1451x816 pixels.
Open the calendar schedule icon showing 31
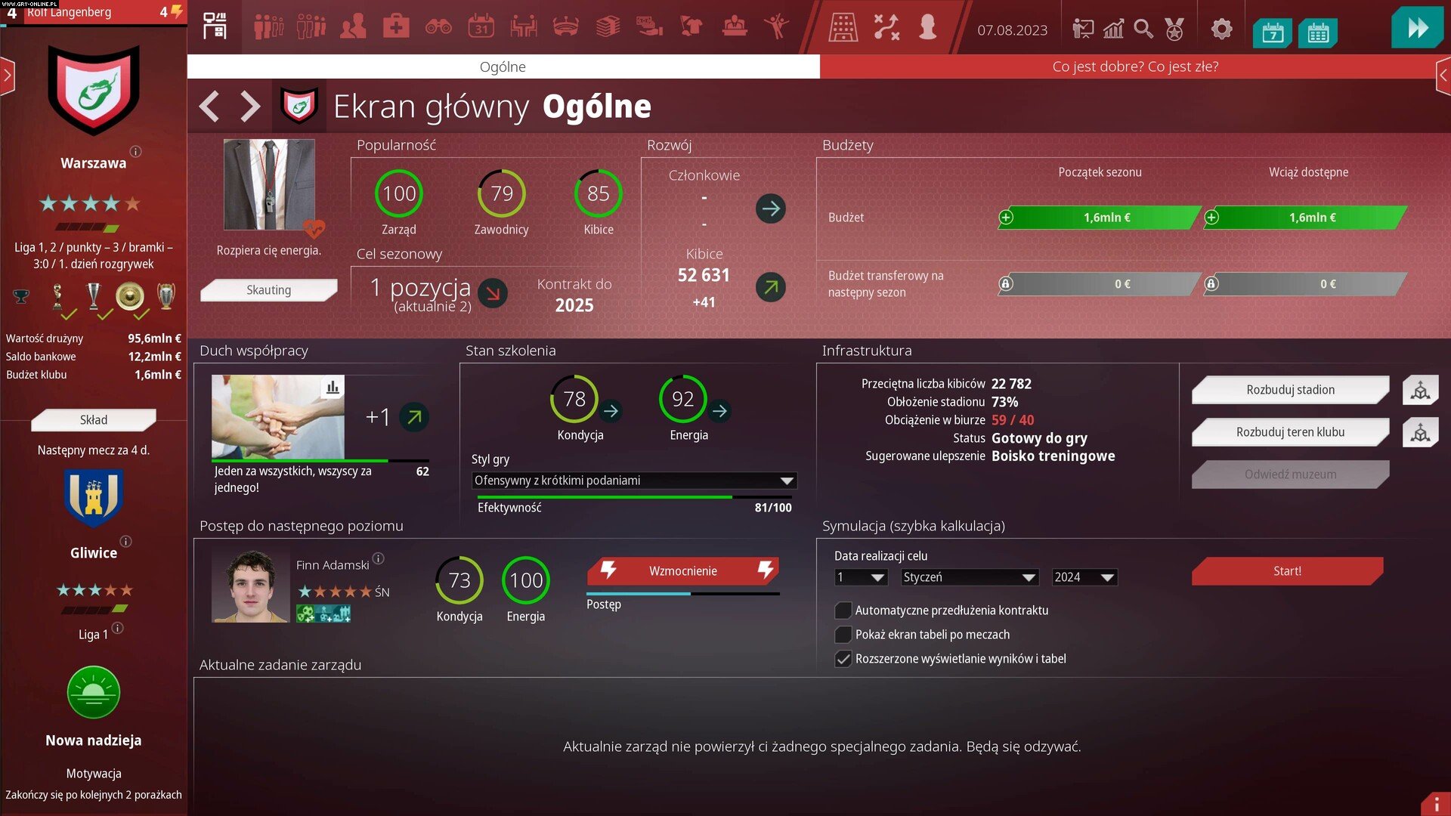[x=481, y=25]
